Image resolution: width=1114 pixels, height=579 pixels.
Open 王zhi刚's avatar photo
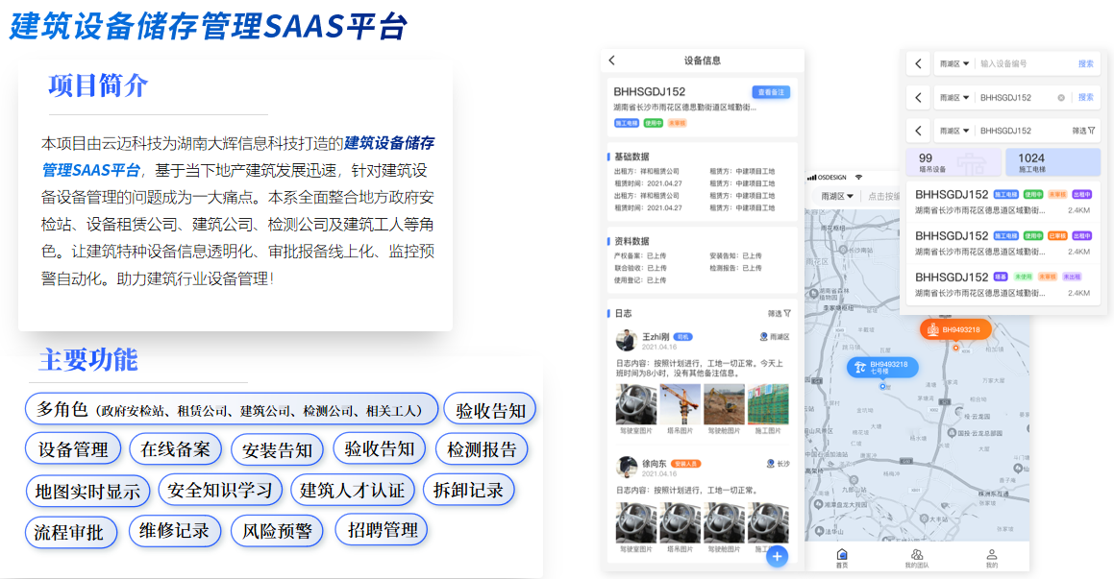[625, 341]
